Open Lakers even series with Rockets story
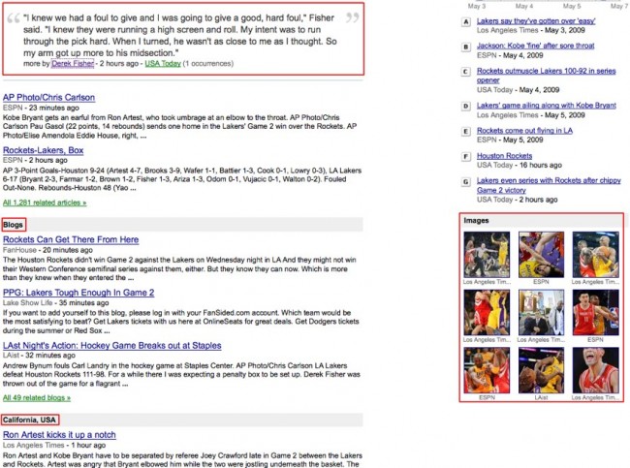 coord(549,185)
